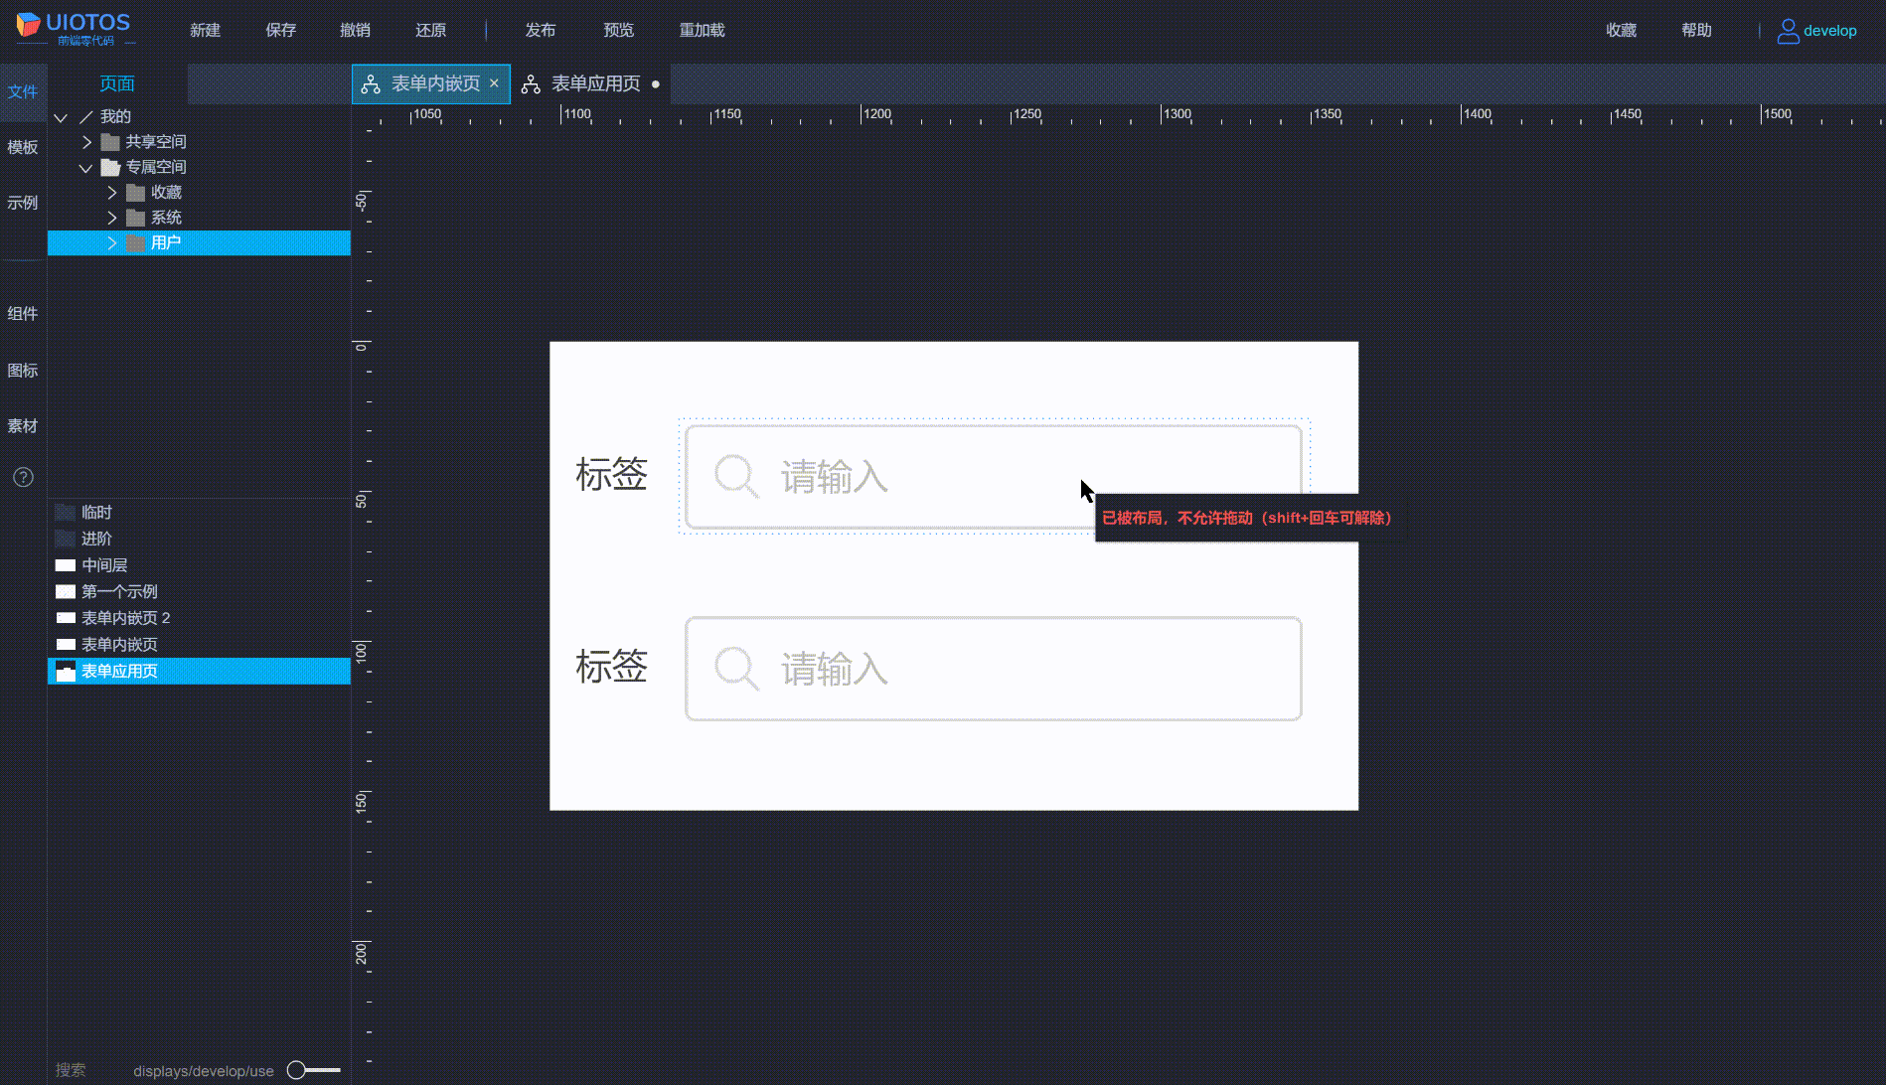The image size is (1886, 1085).
Task: Click the 重加载 button
Action: [702, 30]
